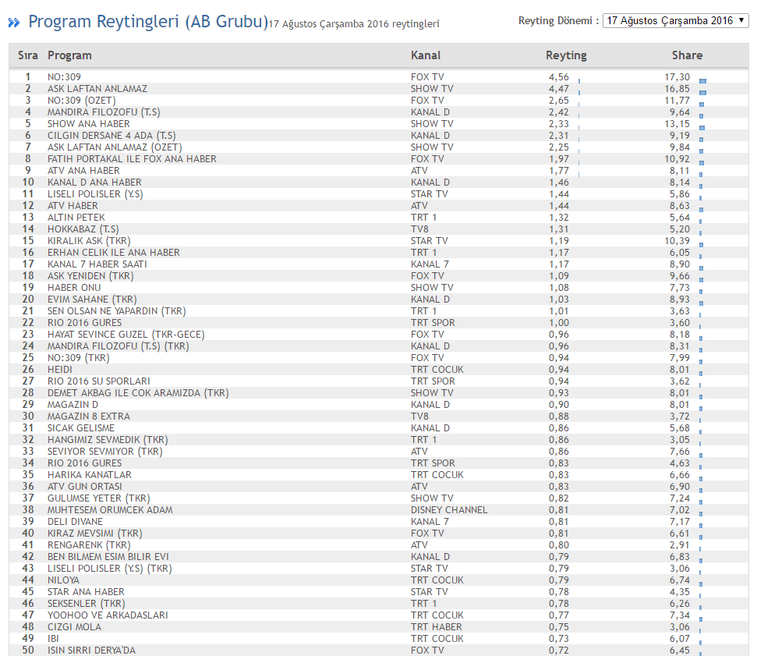This screenshot has width=757, height=656.
Task: Click MANDIRA FILOZOFU (T.S) (TKR) row
Action: pos(379,346)
